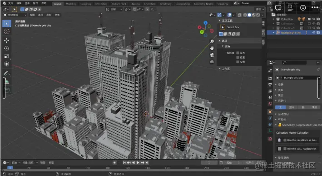Select the Annotate pencil tool

6,73
